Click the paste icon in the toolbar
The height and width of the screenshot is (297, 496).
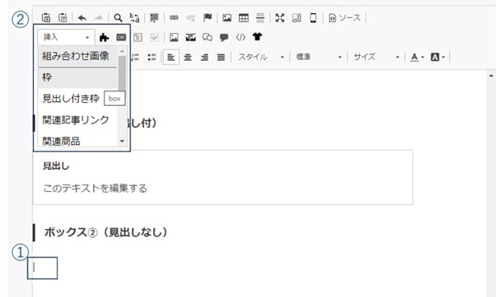tap(46, 18)
